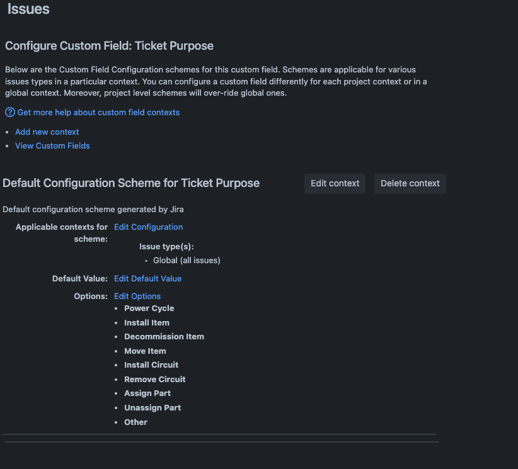Open the Edit Configuration link

click(x=148, y=227)
